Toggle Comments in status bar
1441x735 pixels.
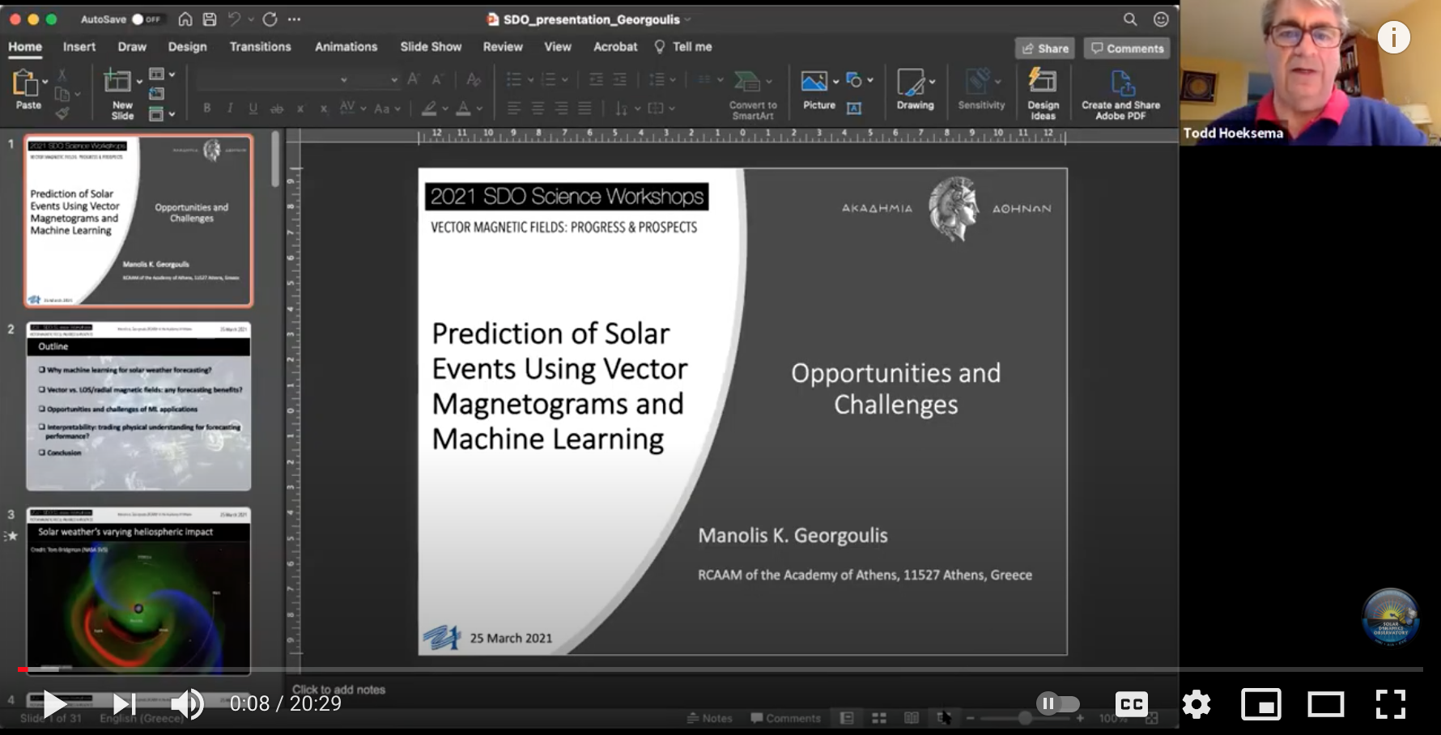tap(785, 718)
